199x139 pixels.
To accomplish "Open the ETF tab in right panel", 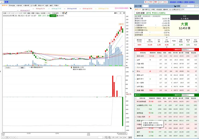I will click(x=183, y=9).
